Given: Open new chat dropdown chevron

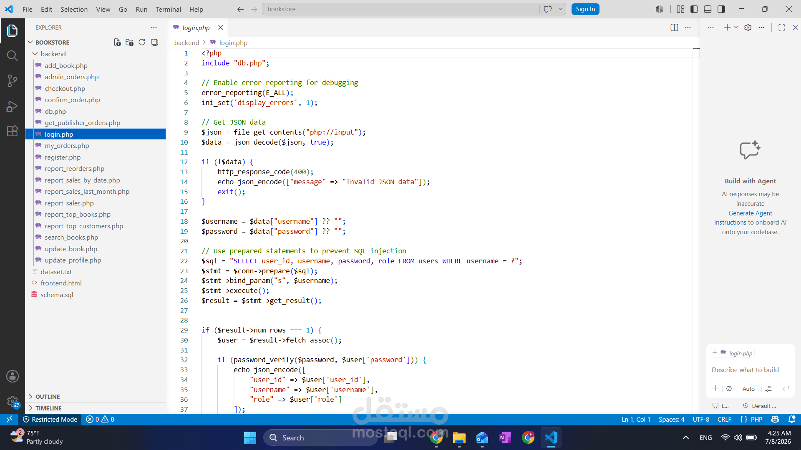Looking at the screenshot, I should (736, 27).
